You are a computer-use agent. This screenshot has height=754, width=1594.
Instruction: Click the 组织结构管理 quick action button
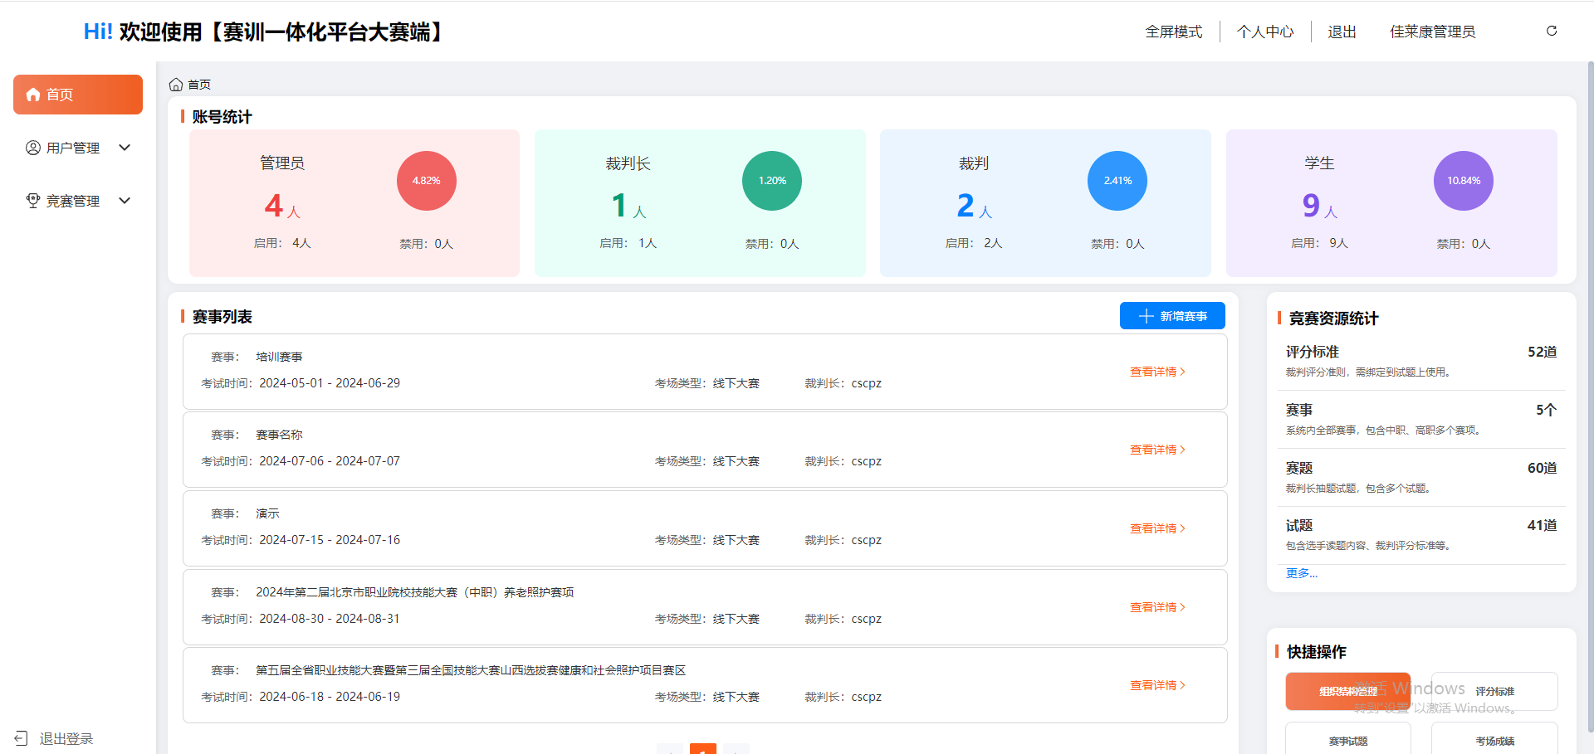pos(1348,691)
